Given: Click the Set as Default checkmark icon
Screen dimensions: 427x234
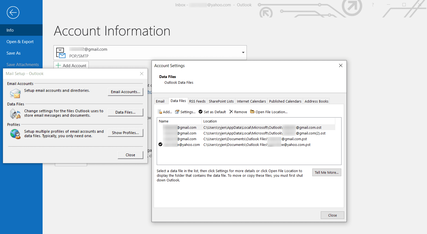Looking at the screenshot, I should click(x=201, y=112).
